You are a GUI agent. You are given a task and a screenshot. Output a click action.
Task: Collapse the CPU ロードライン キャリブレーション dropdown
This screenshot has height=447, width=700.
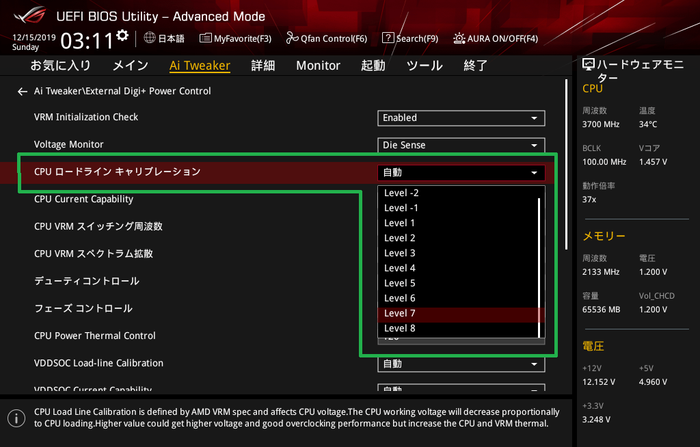(x=461, y=173)
